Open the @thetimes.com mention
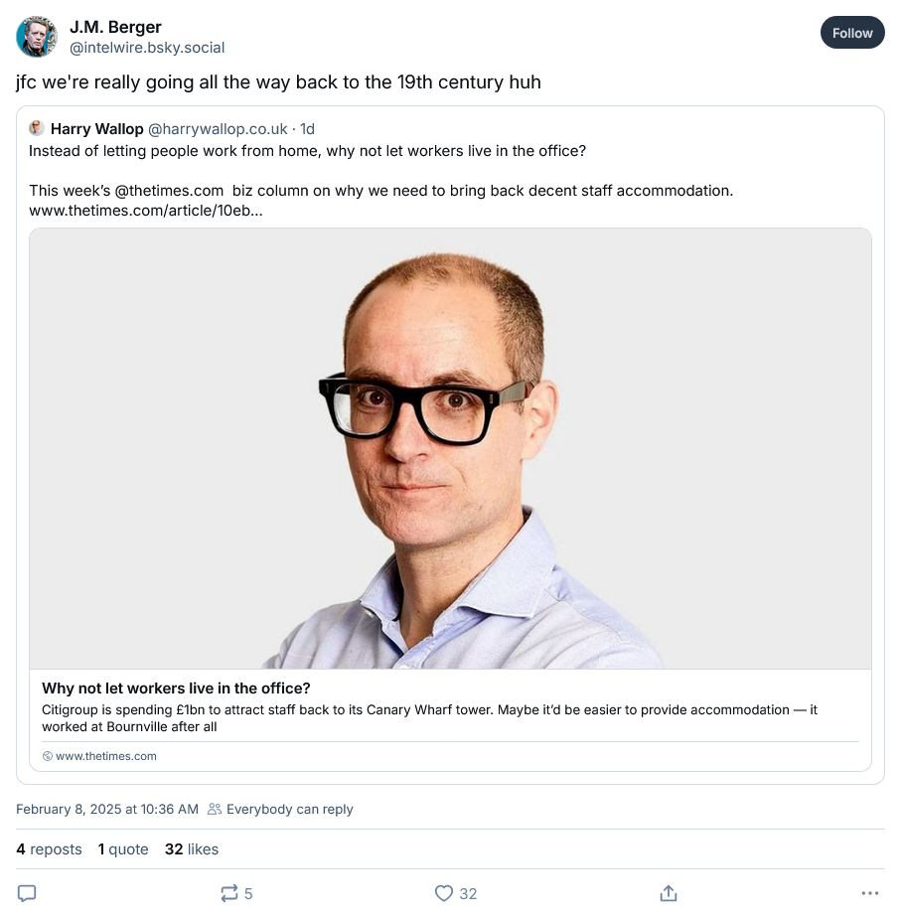This screenshot has width=901, height=919. pos(170,191)
